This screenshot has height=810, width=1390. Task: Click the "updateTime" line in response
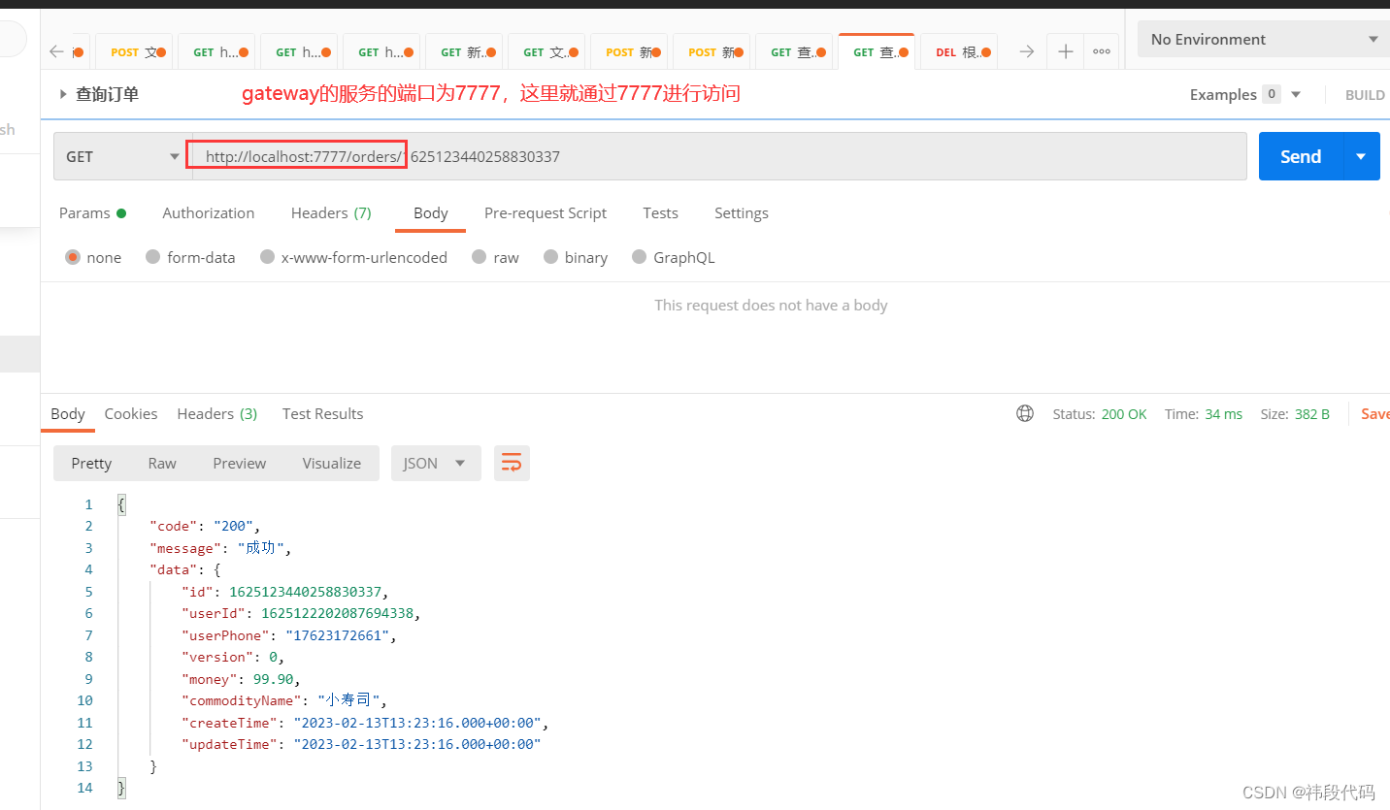(361, 744)
